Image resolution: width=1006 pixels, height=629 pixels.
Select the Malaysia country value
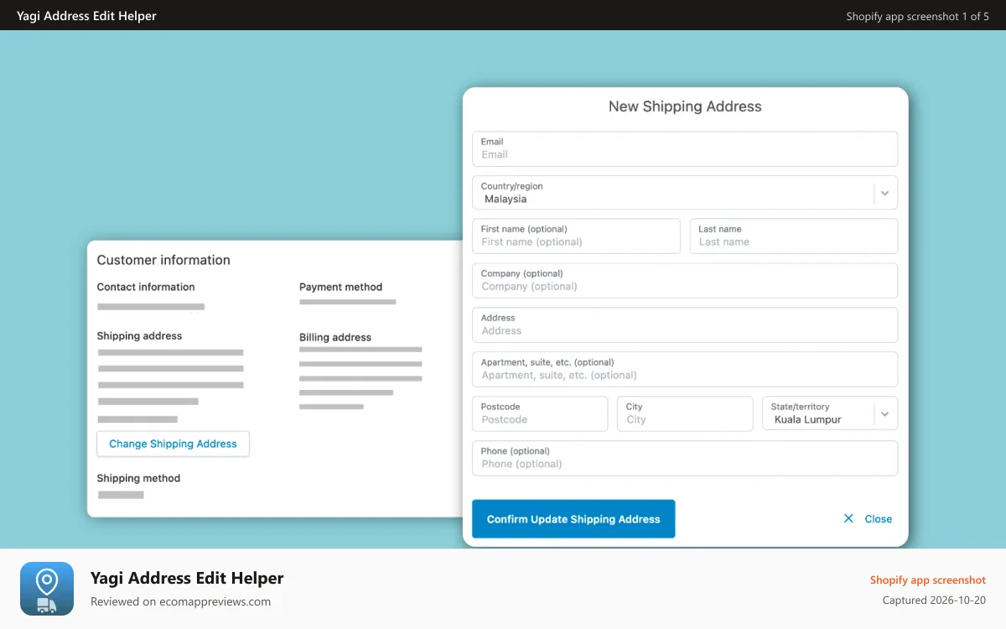pos(506,200)
